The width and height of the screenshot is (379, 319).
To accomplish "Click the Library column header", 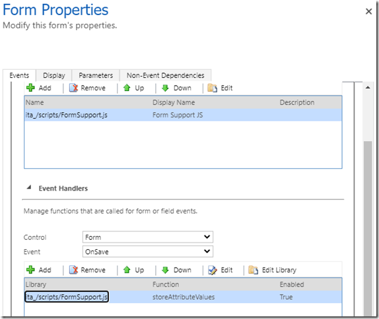I will pyautogui.click(x=36, y=284).
